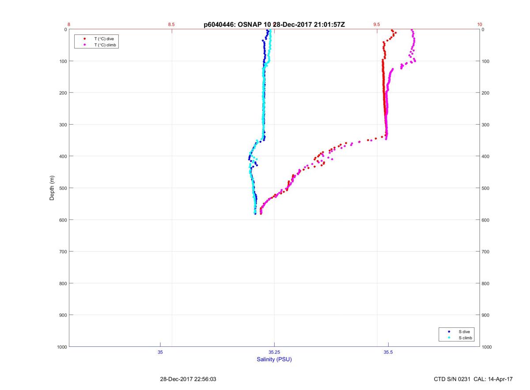
Task: Click the 'Depth (m)' axis label
Action: (52, 188)
